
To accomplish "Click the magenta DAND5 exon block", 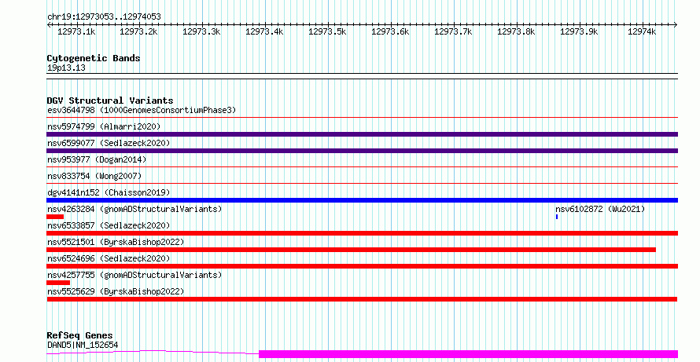I will tap(468, 354).
